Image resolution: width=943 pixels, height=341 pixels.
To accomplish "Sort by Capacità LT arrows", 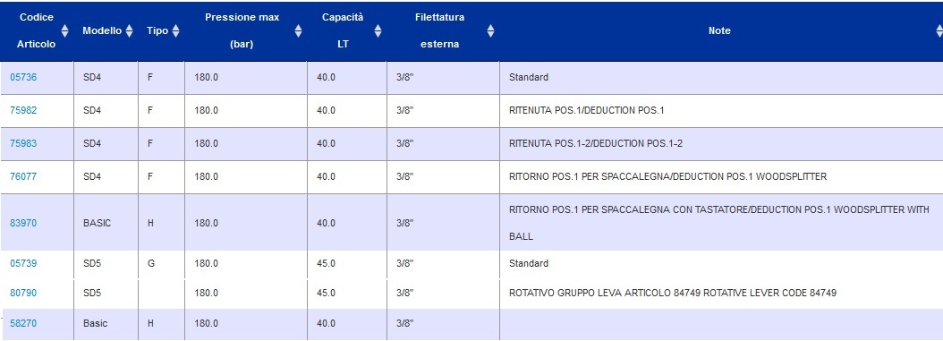I will (x=378, y=30).
